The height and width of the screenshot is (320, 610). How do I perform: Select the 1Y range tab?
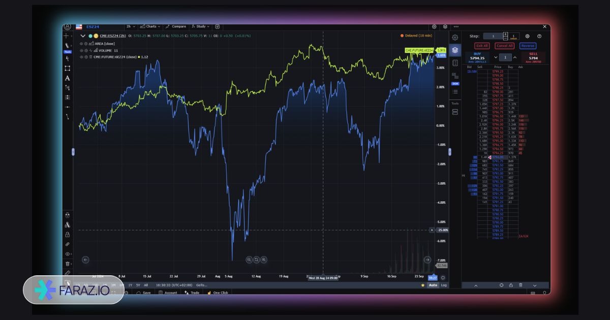coord(130,285)
